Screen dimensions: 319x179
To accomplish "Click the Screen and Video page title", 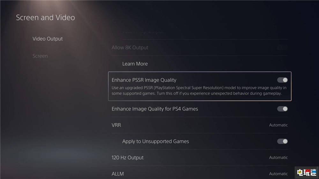I will [45, 18].
